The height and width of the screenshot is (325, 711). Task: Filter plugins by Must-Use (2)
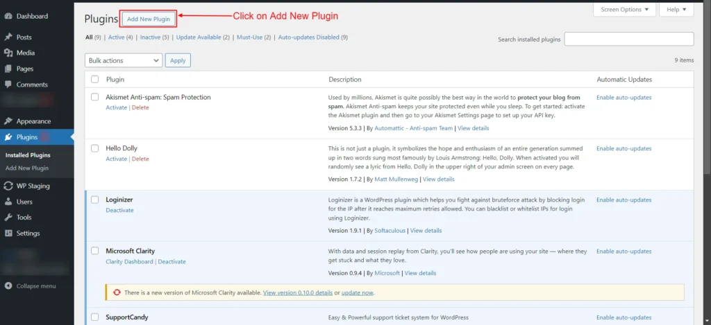click(x=254, y=37)
